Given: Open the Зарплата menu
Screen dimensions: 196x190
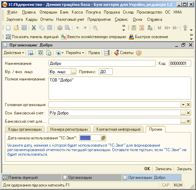Looking at the screenshot, I should click(14, 19).
